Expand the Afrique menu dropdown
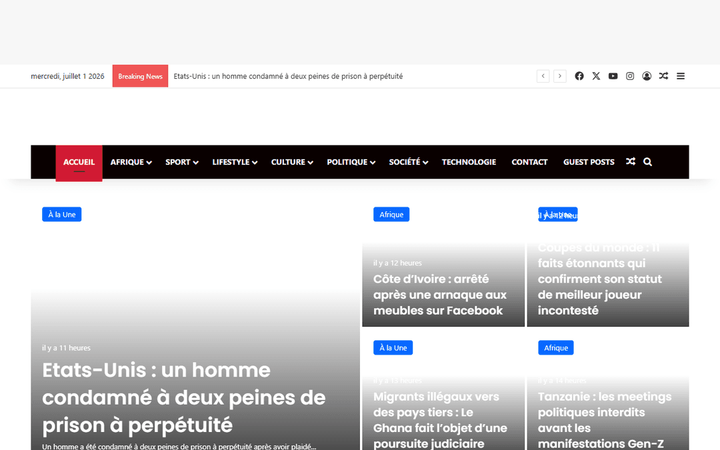The image size is (720, 450). point(131,162)
